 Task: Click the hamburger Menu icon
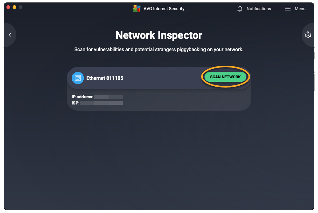click(288, 9)
